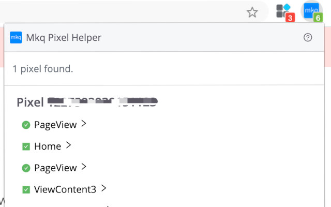Expand the Home event chevron

pyautogui.click(x=68, y=146)
